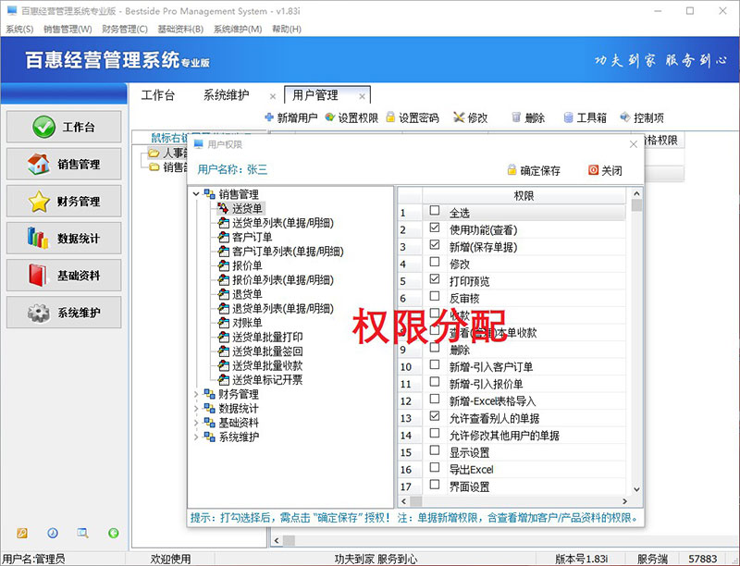Click the clock icon at sidebar bottom
740x566 pixels.
(53, 533)
